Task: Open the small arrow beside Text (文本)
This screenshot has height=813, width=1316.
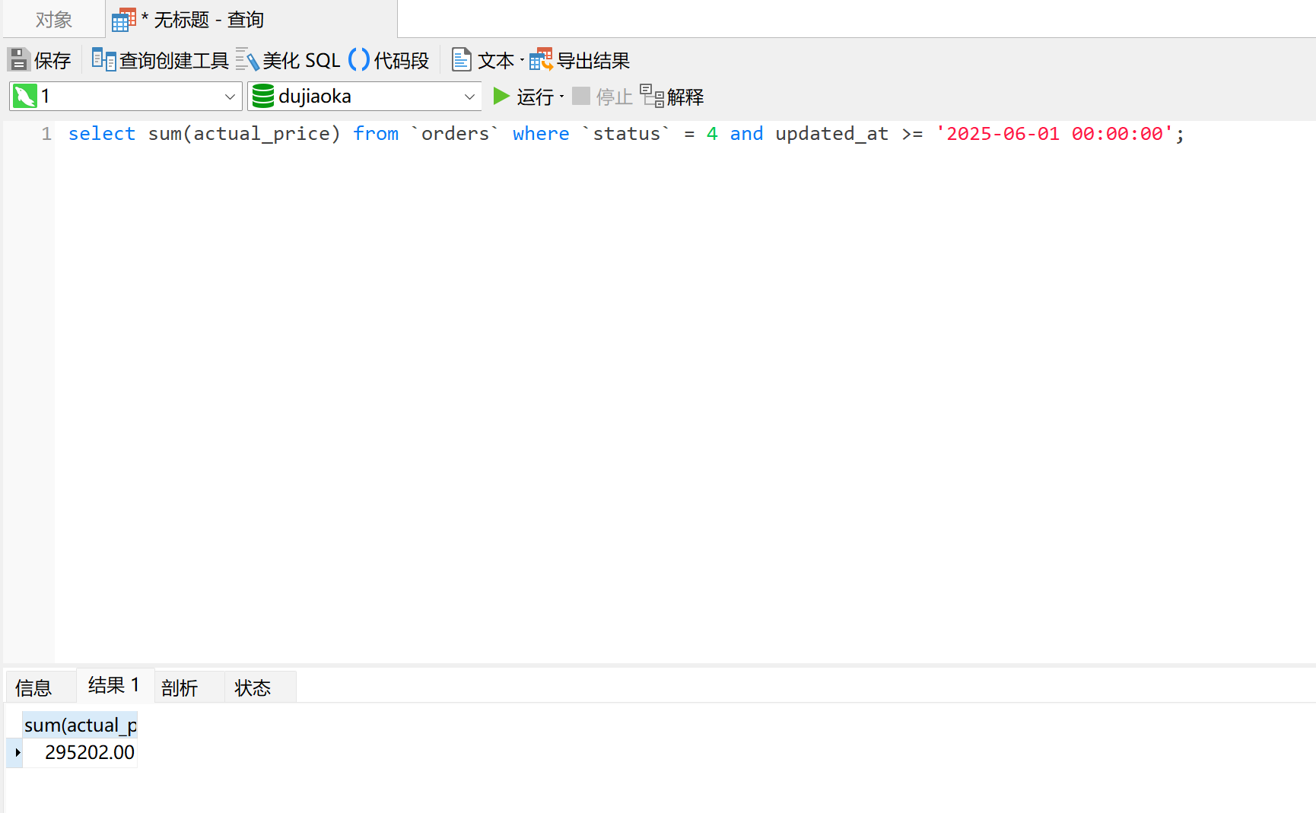Action: point(522,60)
